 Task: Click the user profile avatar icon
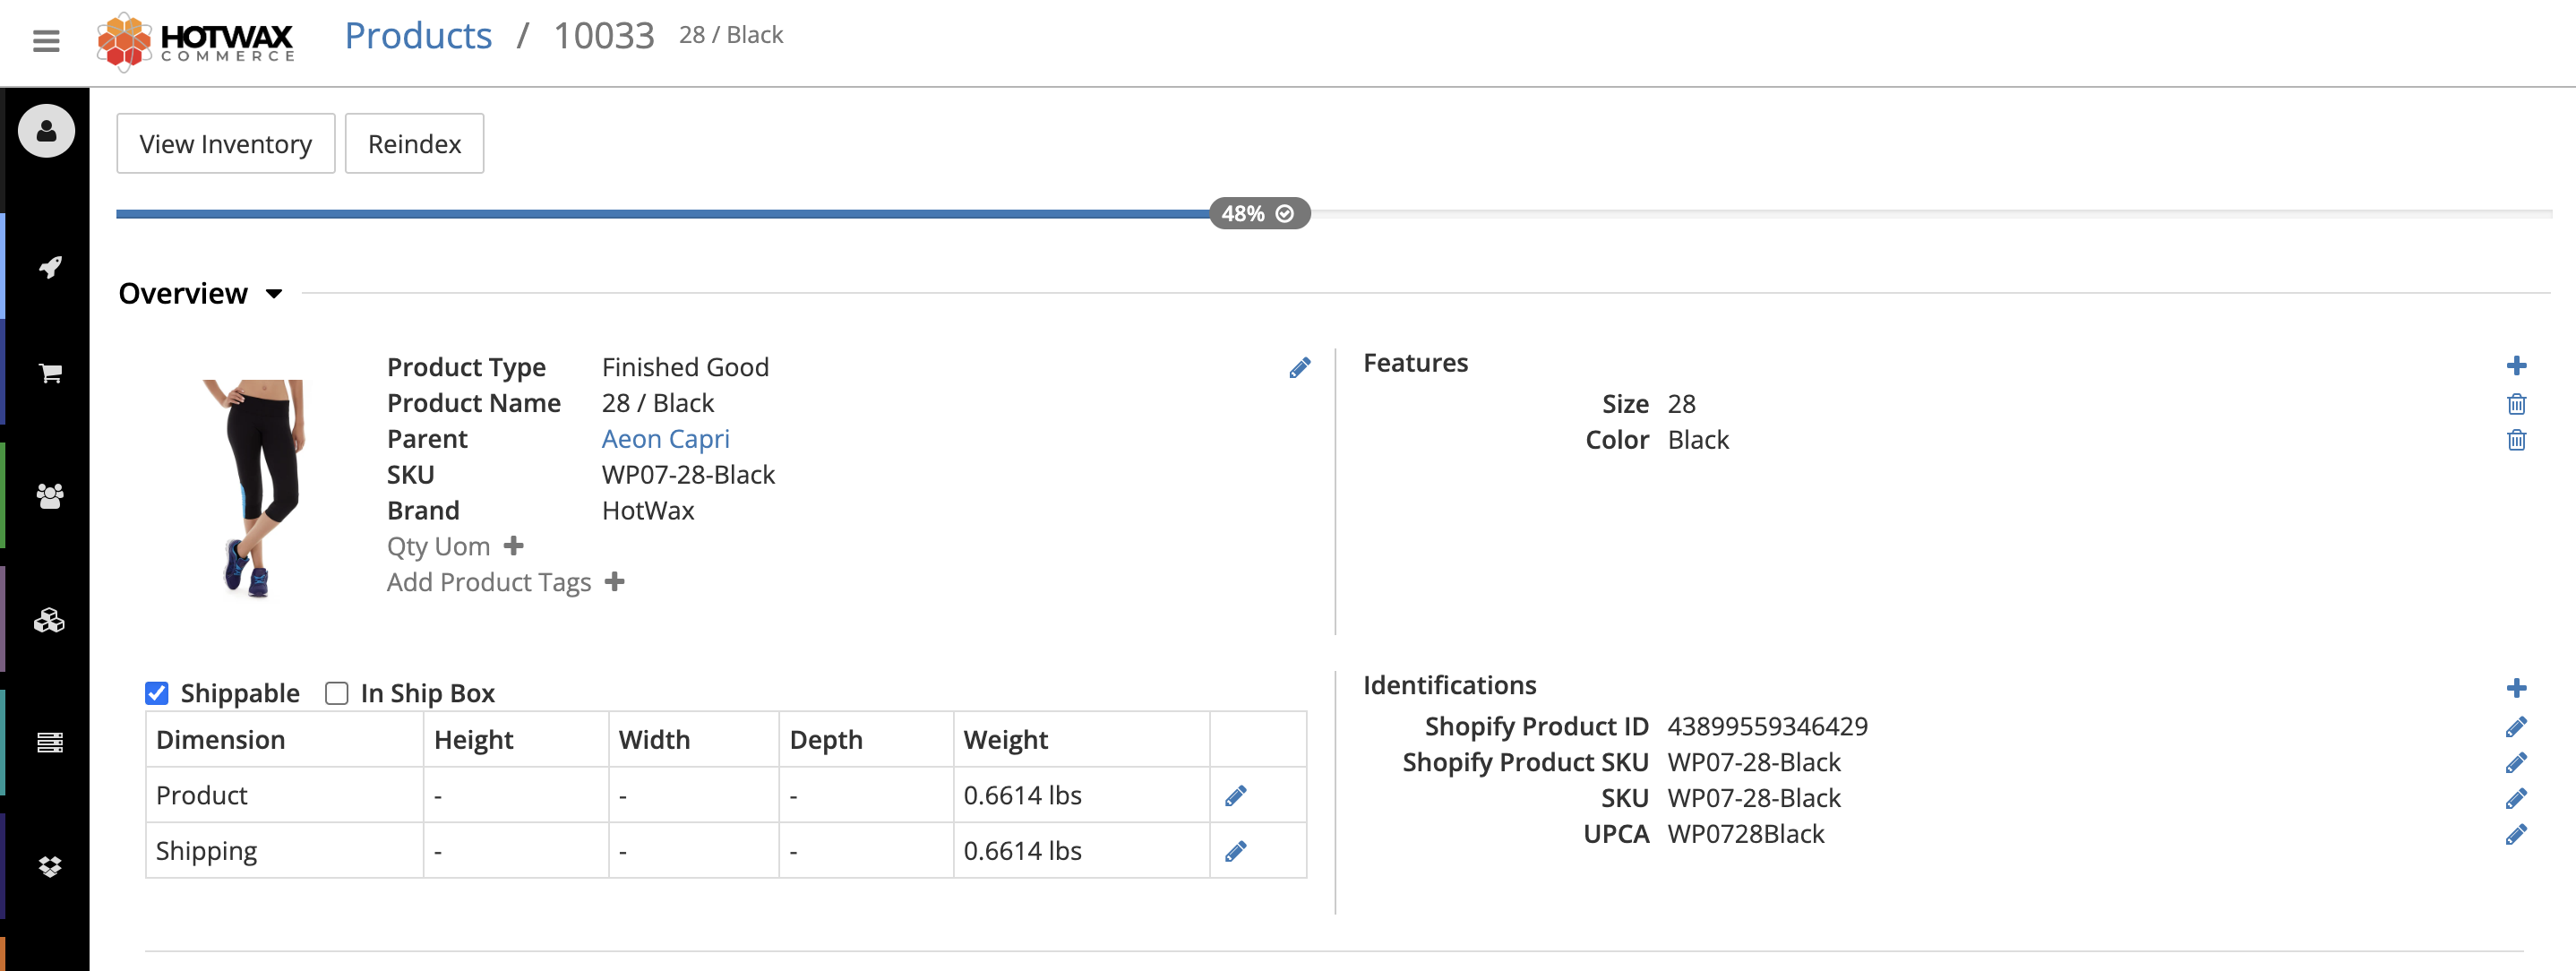(46, 131)
